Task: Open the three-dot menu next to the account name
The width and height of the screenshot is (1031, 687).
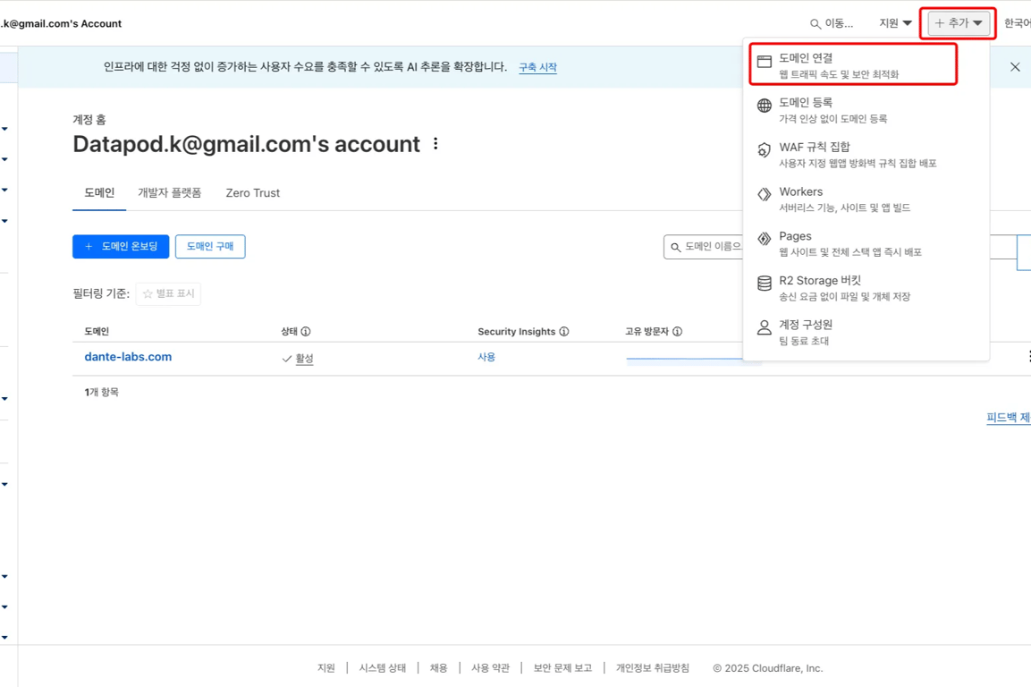Action: pos(435,143)
